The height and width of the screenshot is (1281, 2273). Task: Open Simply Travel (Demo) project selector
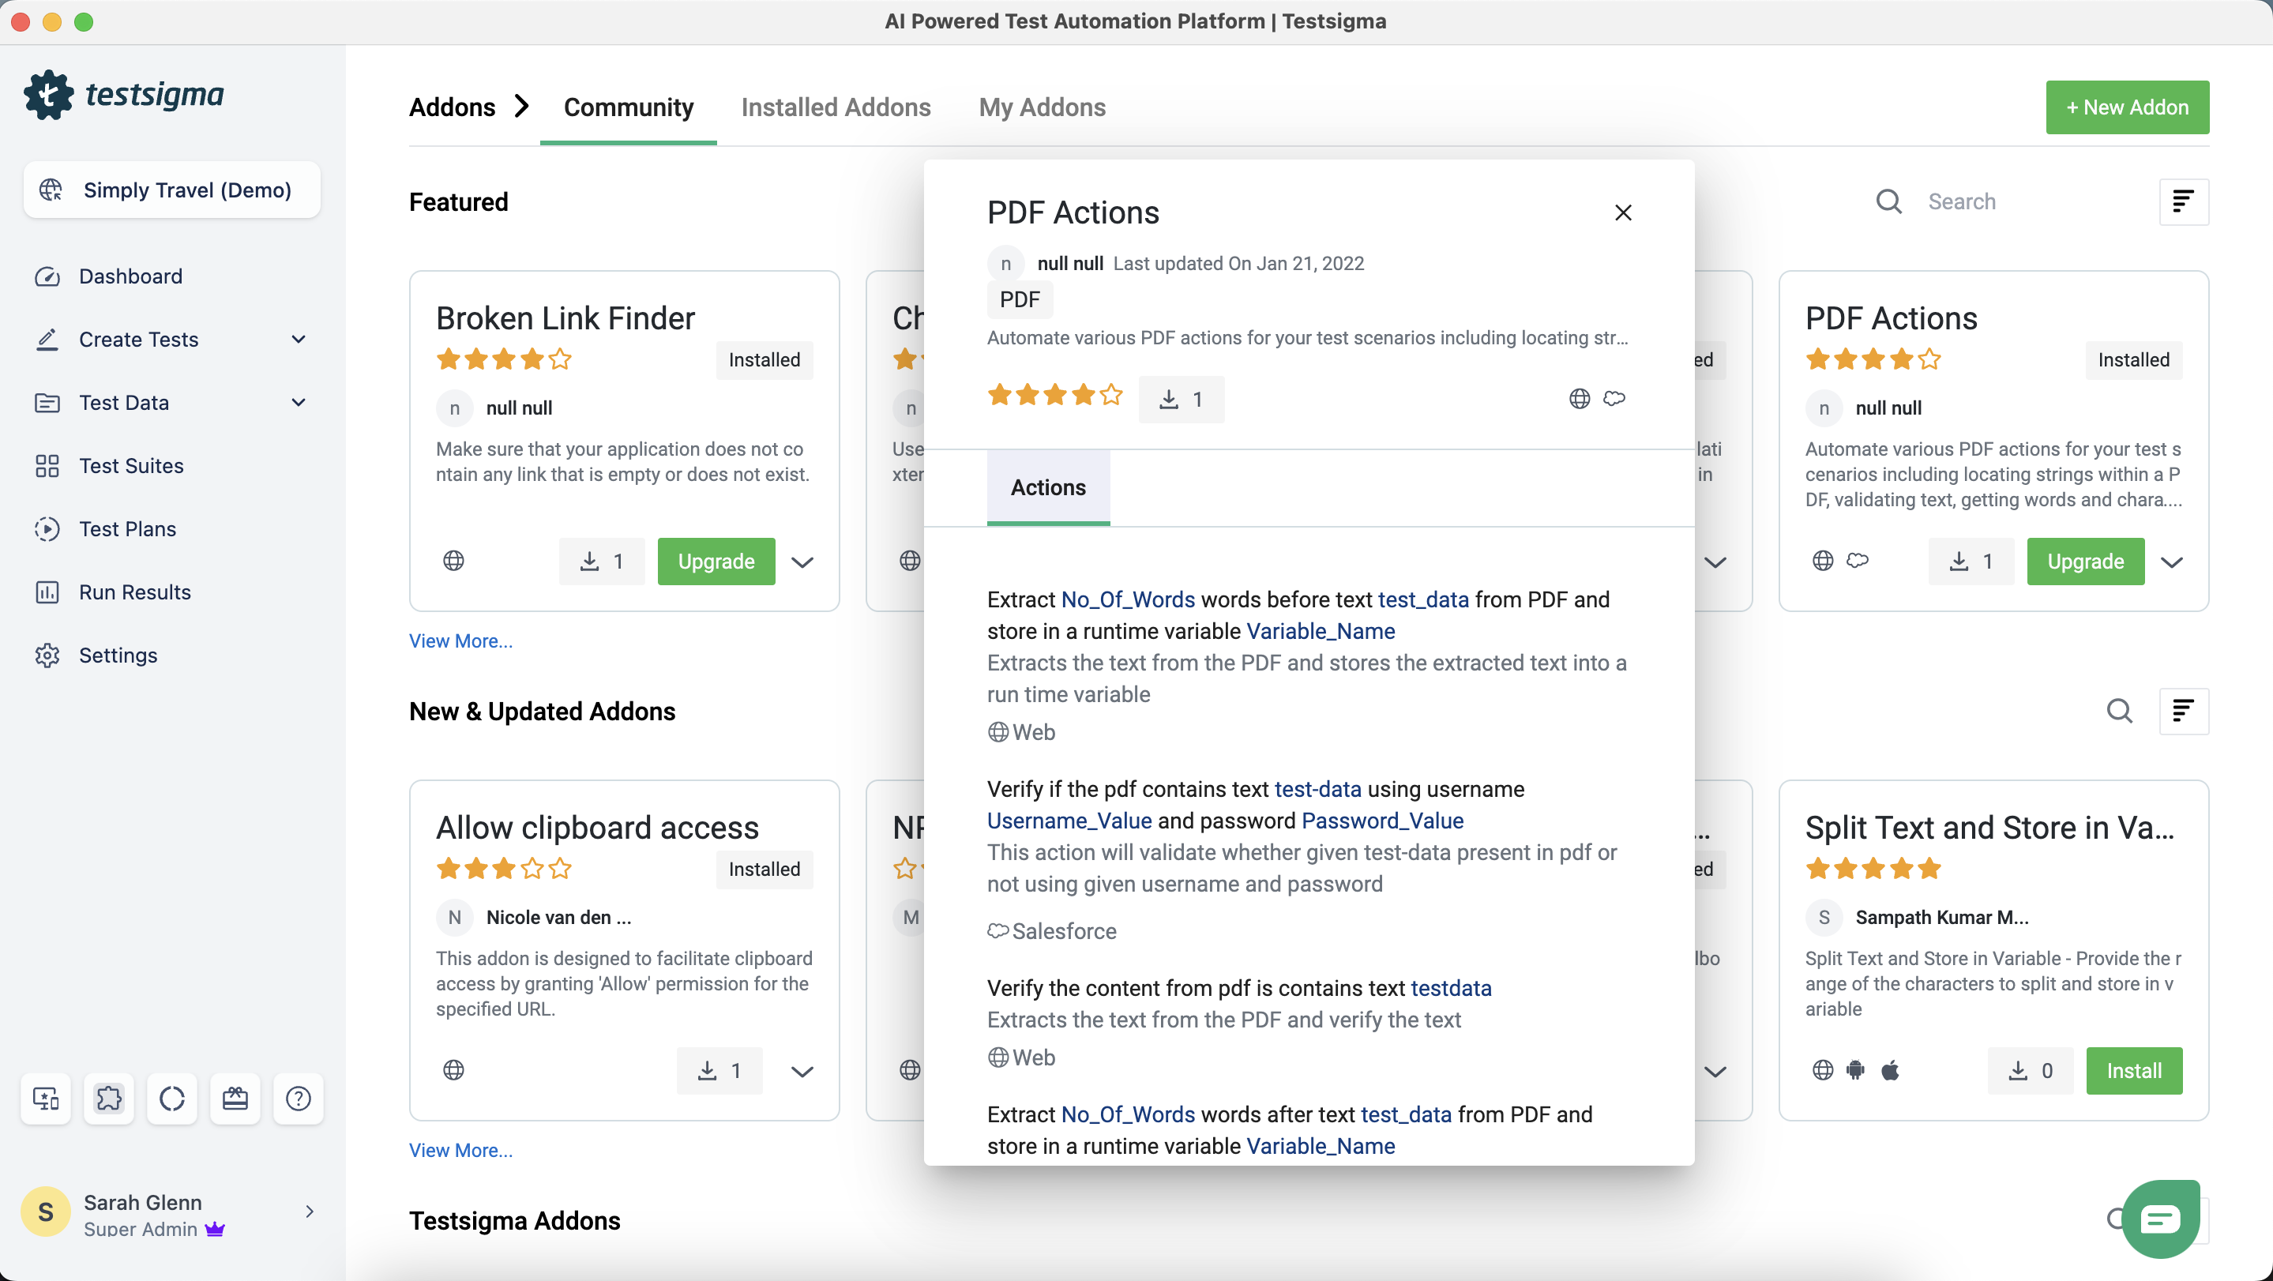coord(172,190)
